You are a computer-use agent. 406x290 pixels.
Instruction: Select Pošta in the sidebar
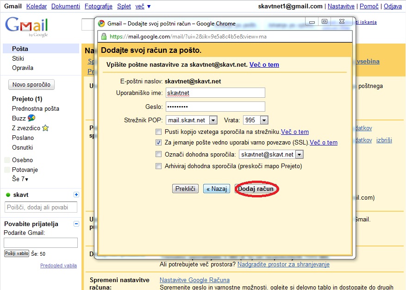[41, 49]
